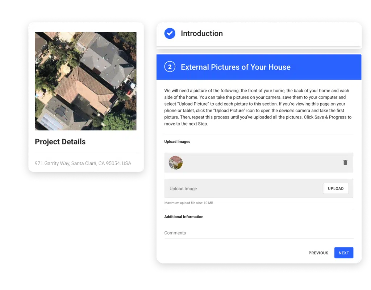Image resolution: width=371 pixels, height=290 pixels.
Task: Click the blue checkmark icon beside Introduction
Action: pyautogui.click(x=170, y=33)
